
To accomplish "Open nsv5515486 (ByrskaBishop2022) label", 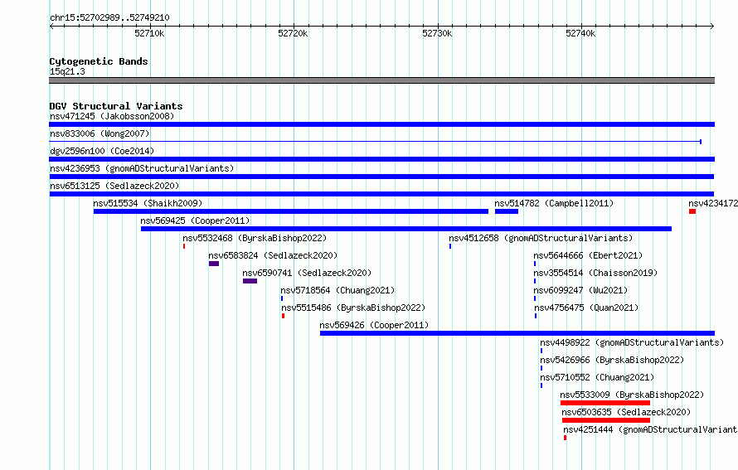I will click(353, 308).
